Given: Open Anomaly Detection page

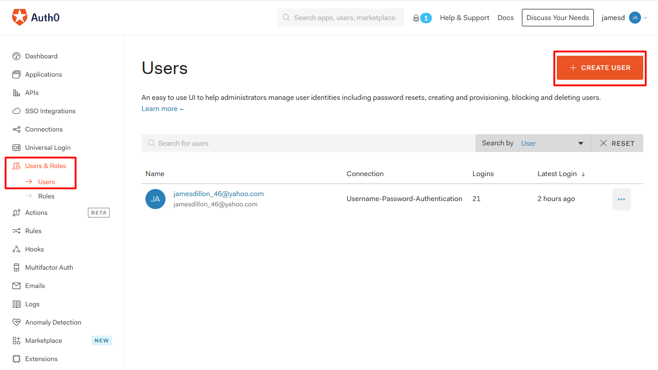Looking at the screenshot, I should point(54,322).
